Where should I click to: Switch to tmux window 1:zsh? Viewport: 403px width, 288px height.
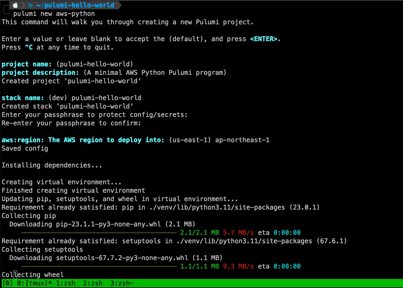click(66, 283)
